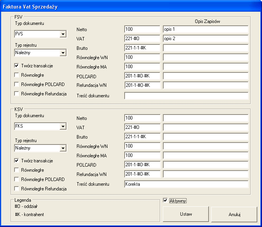Viewport: 262px width, 227px height.
Task: Click FSV Równoległe MA account field
Action: (142, 67)
